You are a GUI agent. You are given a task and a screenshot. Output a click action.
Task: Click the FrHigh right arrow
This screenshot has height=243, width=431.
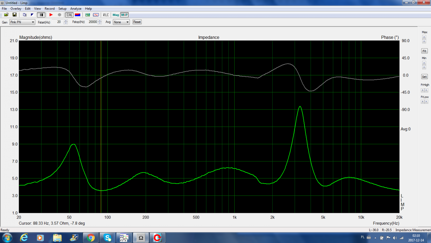(x=426, y=90)
